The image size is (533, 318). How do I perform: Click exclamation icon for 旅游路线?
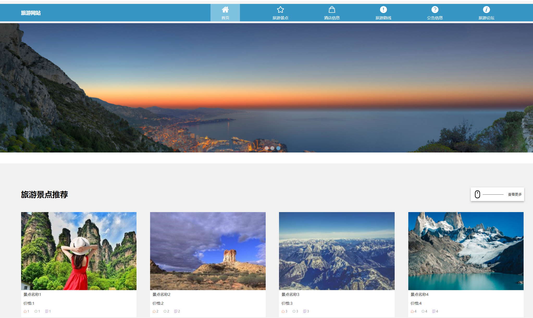(x=383, y=10)
